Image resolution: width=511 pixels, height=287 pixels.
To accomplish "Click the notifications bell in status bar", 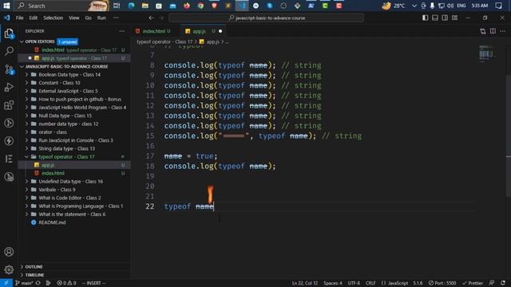I will (503, 283).
